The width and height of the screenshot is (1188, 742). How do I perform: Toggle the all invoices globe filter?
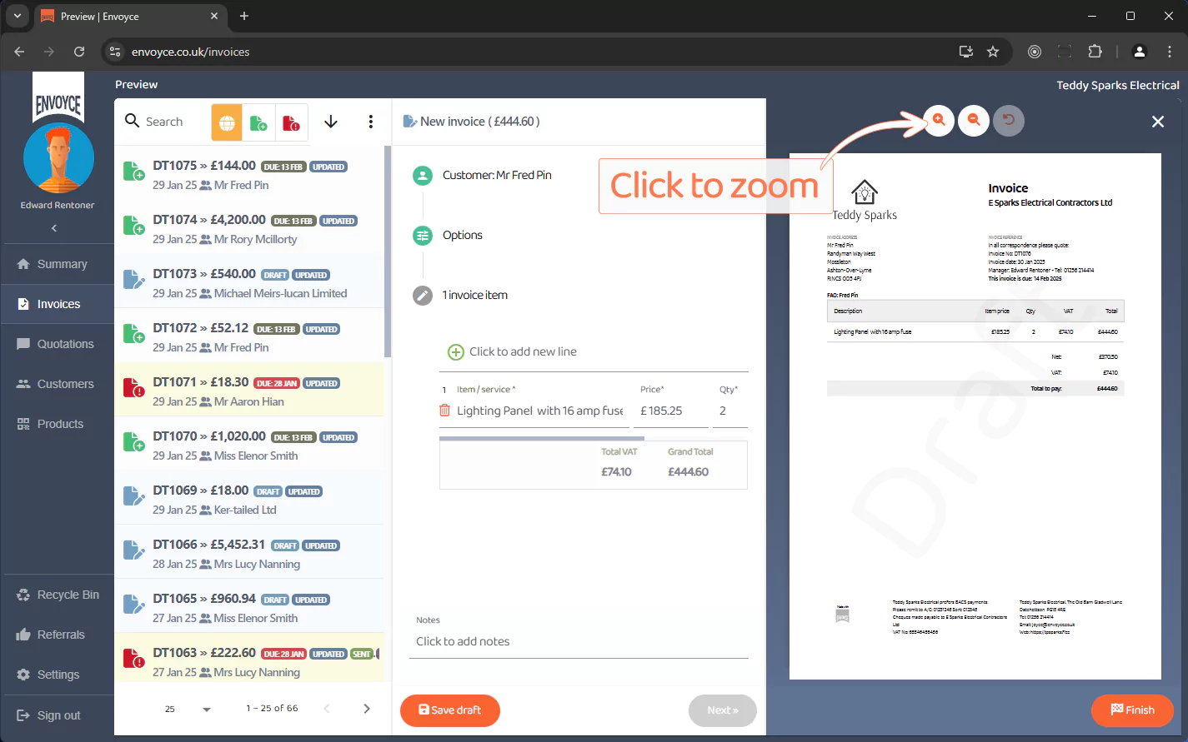pyautogui.click(x=227, y=123)
